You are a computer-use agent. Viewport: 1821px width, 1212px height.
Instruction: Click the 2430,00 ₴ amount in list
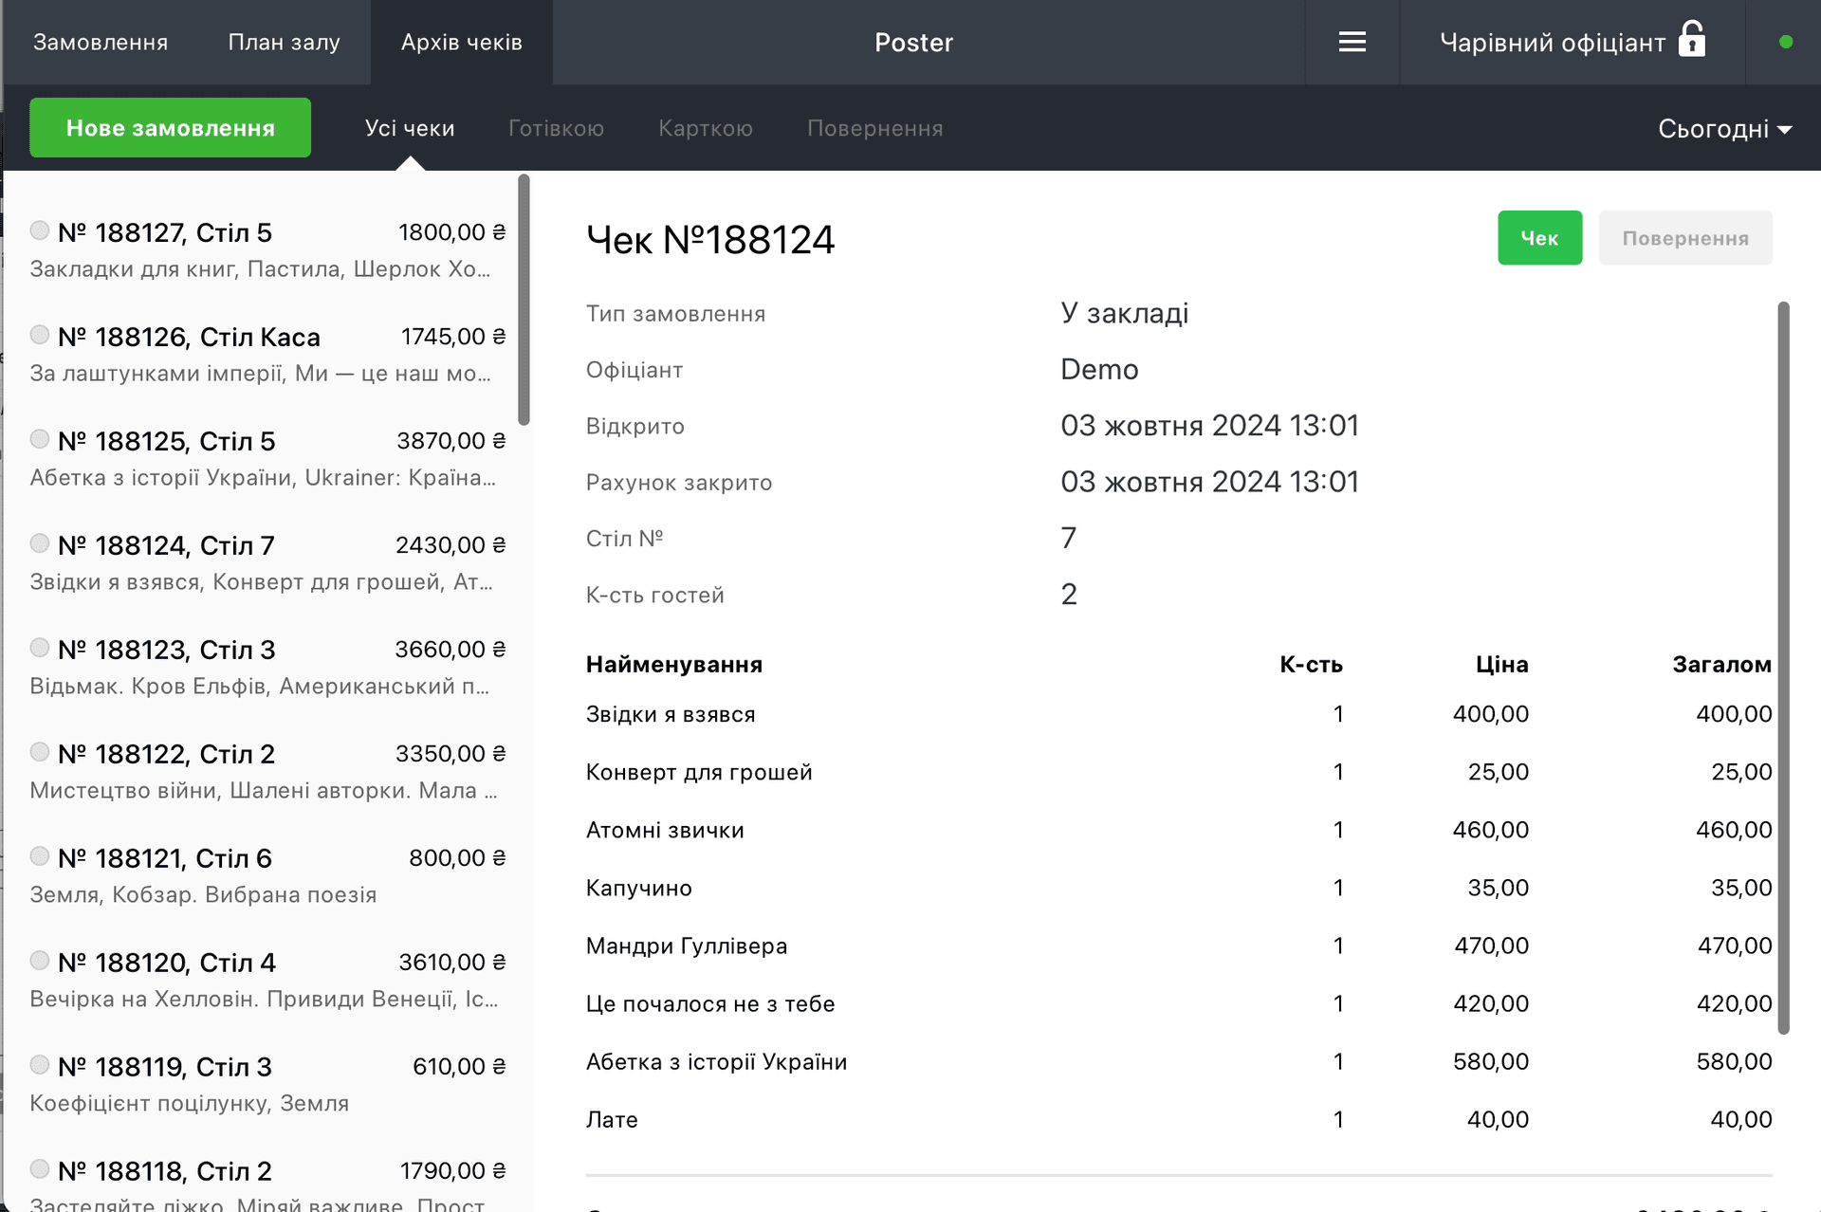[x=451, y=545]
